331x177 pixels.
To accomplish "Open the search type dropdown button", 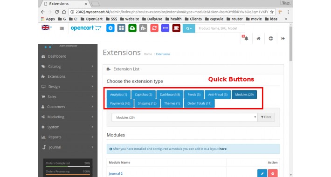I will [x=189, y=28].
